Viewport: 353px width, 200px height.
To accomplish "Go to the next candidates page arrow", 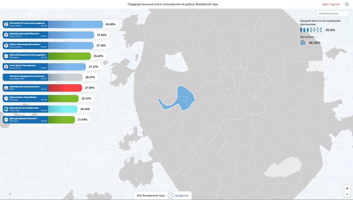I will pyautogui.click(x=15, y=194).
